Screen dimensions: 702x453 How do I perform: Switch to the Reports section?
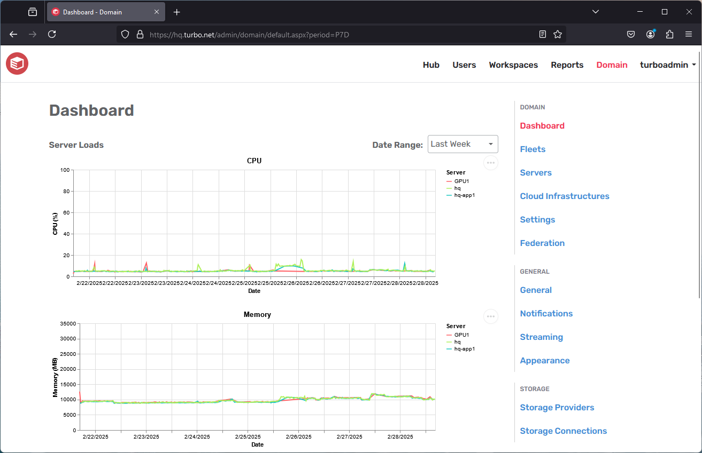(x=567, y=65)
